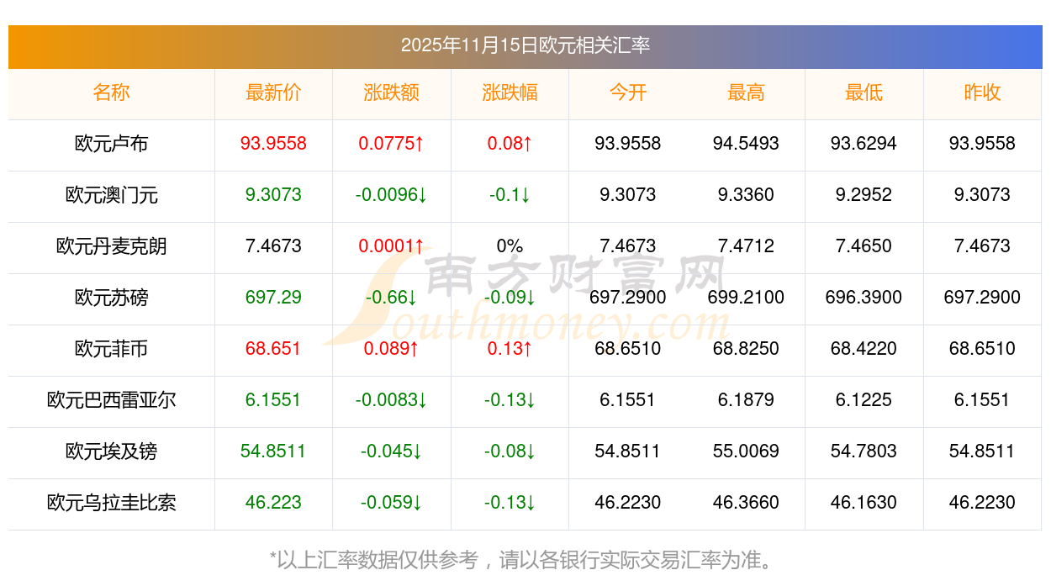Click the low value 696.3900

(x=864, y=298)
